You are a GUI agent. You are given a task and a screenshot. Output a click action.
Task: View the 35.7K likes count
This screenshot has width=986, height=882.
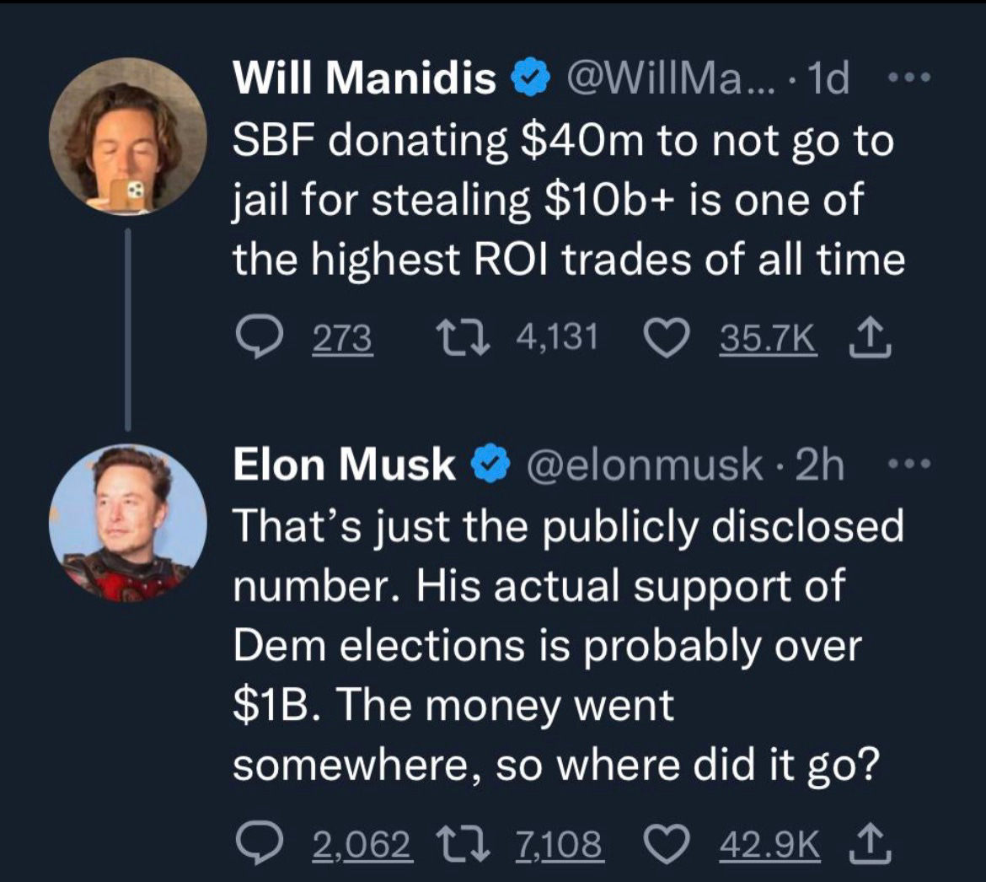coord(769,338)
